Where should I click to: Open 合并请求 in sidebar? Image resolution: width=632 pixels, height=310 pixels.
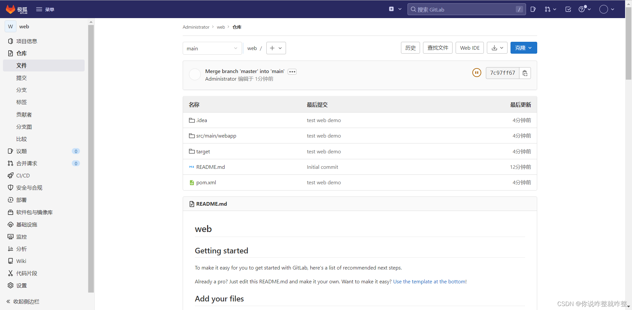(43, 163)
